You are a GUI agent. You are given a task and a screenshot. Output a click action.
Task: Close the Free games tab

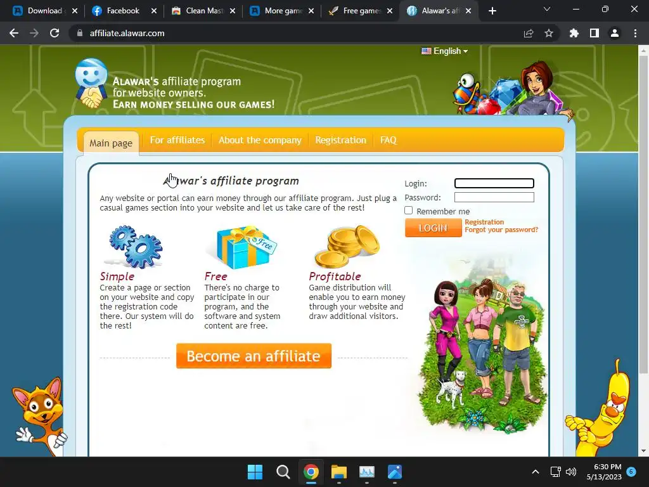[390, 11]
